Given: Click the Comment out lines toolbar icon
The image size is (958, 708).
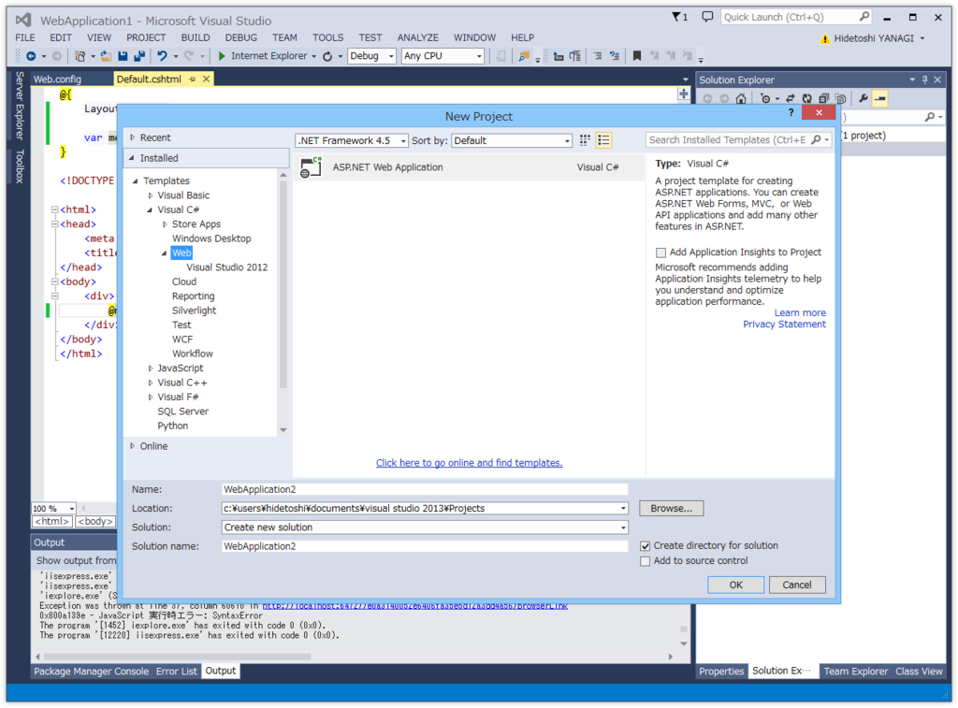Looking at the screenshot, I should point(598,55).
